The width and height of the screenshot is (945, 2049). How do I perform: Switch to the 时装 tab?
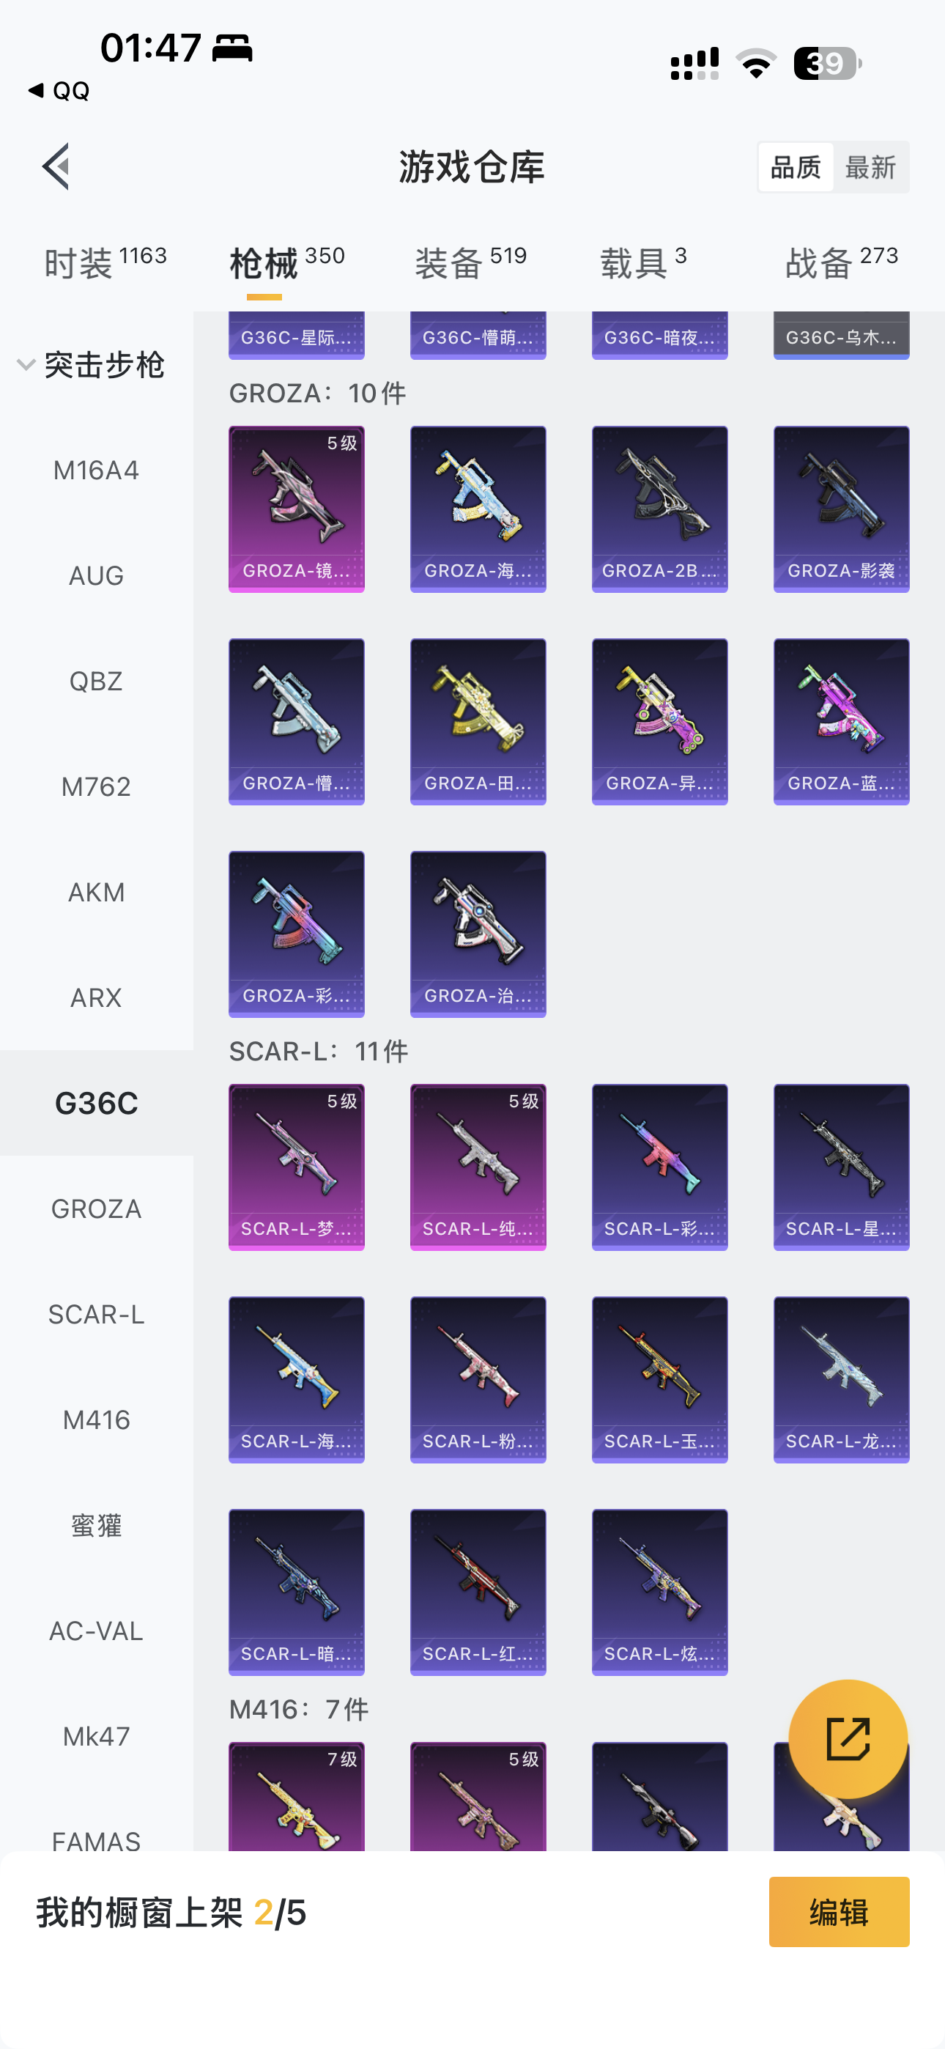[x=105, y=262]
